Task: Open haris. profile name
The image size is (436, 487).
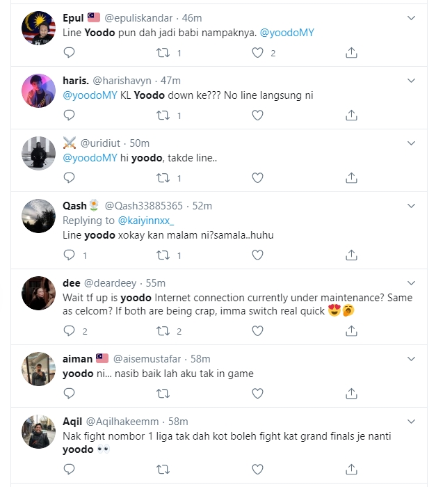Action: pos(74,81)
